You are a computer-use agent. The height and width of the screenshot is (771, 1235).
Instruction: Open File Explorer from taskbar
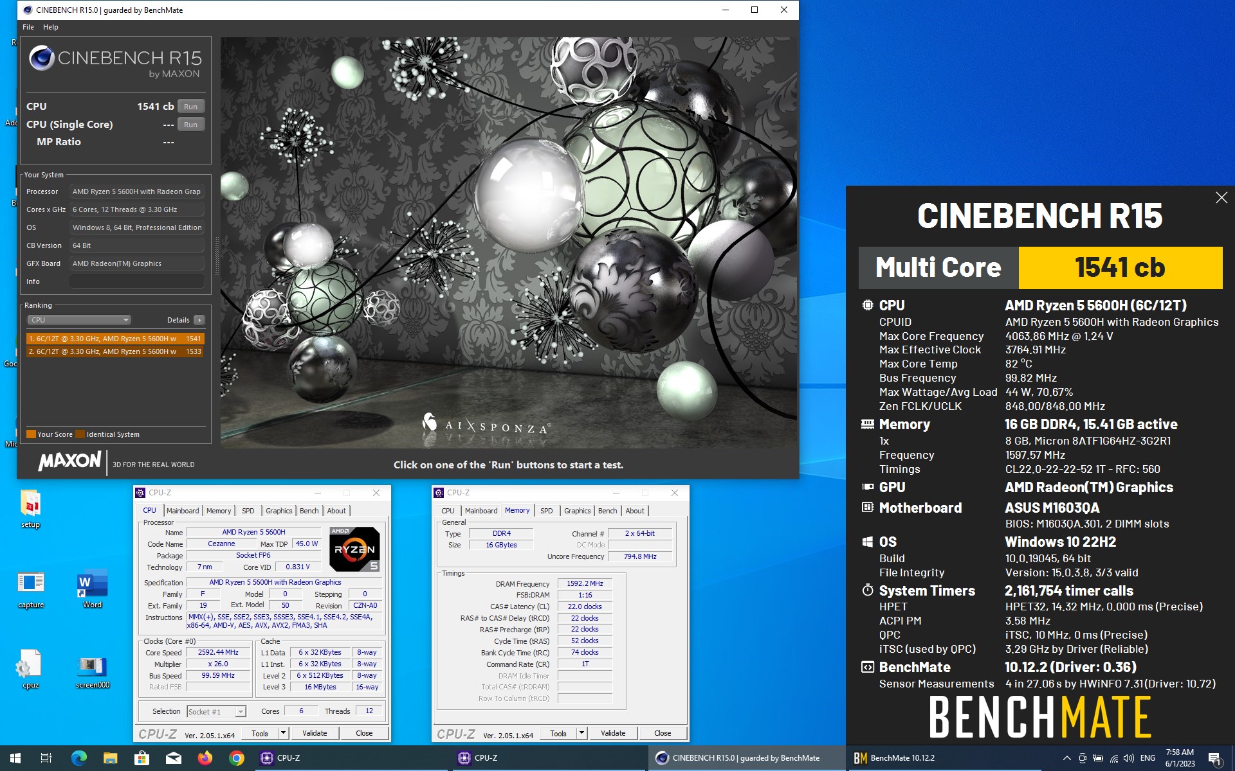[x=110, y=758]
